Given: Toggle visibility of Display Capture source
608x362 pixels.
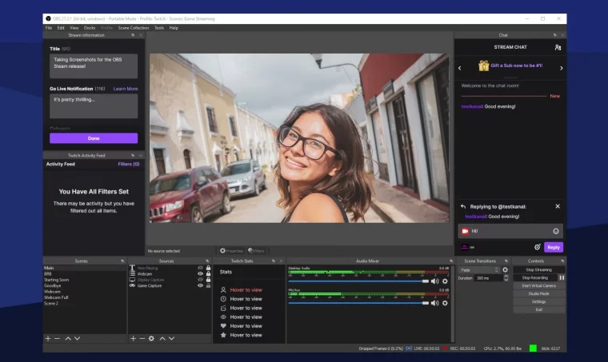Looking at the screenshot, I should point(200,280).
